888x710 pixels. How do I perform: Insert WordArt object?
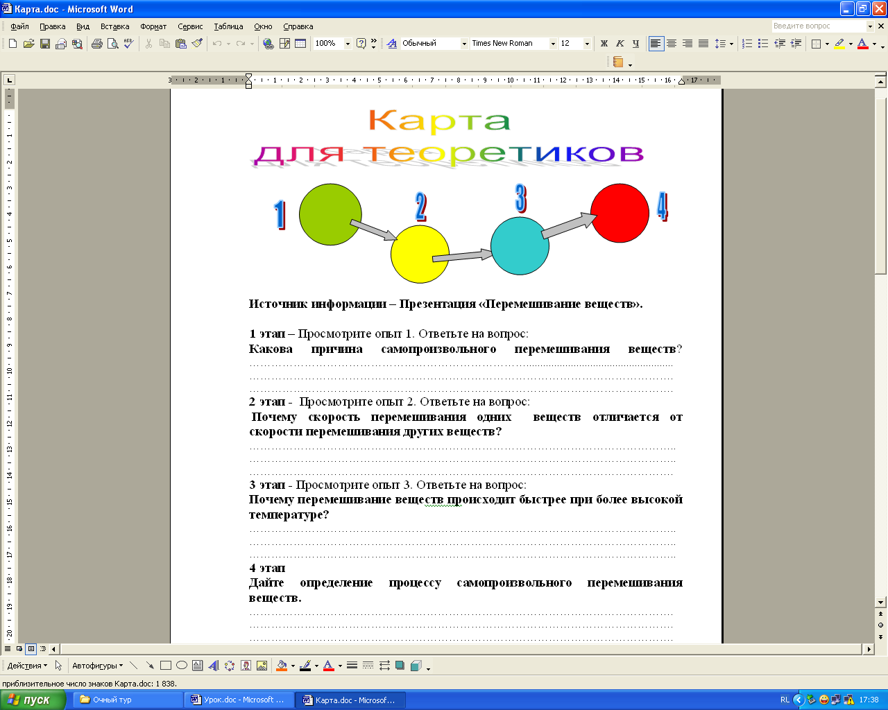coord(213,666)
